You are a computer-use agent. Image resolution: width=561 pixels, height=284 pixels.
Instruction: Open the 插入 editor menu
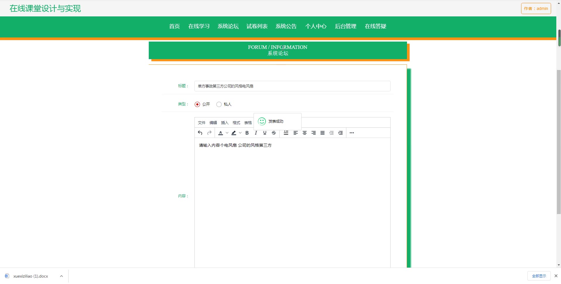click(x=225, y=123)
